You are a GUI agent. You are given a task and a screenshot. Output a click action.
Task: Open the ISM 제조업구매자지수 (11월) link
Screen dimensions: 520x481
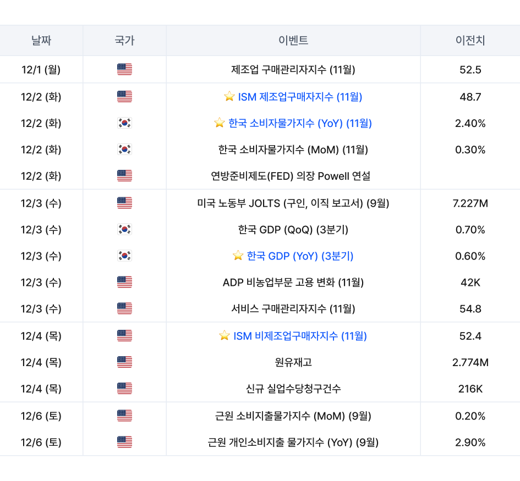point(300,97)
